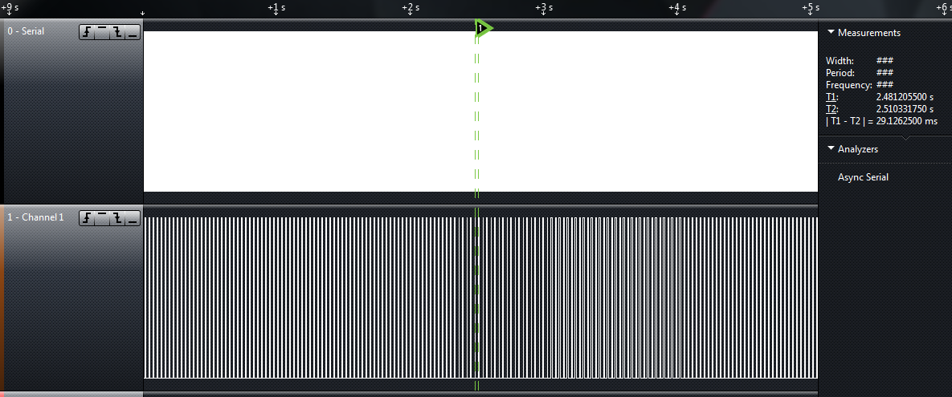Click the T1 value 2.481205500 s
Viewport: 952px width, 397px height.
tap(905, 97)
